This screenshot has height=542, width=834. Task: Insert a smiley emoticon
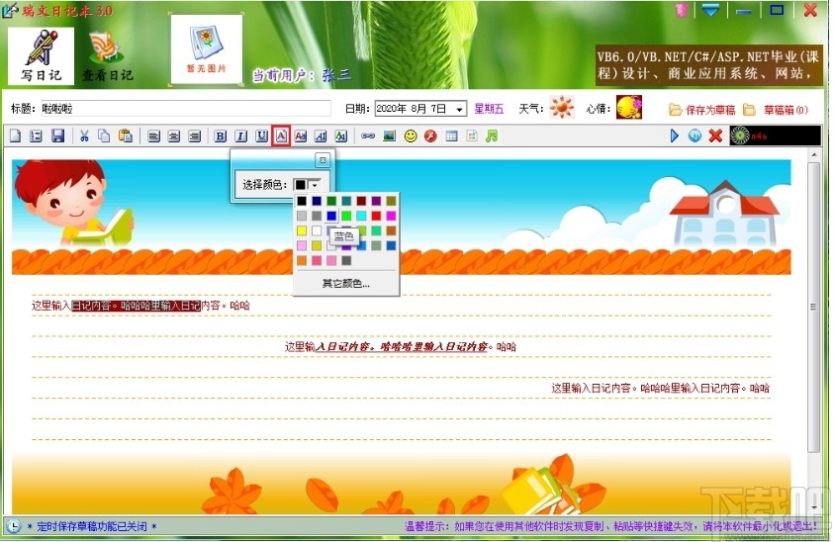[411, 136]
